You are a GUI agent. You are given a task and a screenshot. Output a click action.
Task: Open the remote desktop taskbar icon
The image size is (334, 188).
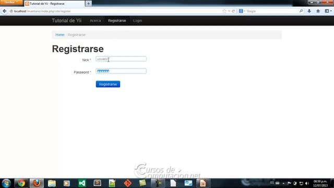[188, 183]
